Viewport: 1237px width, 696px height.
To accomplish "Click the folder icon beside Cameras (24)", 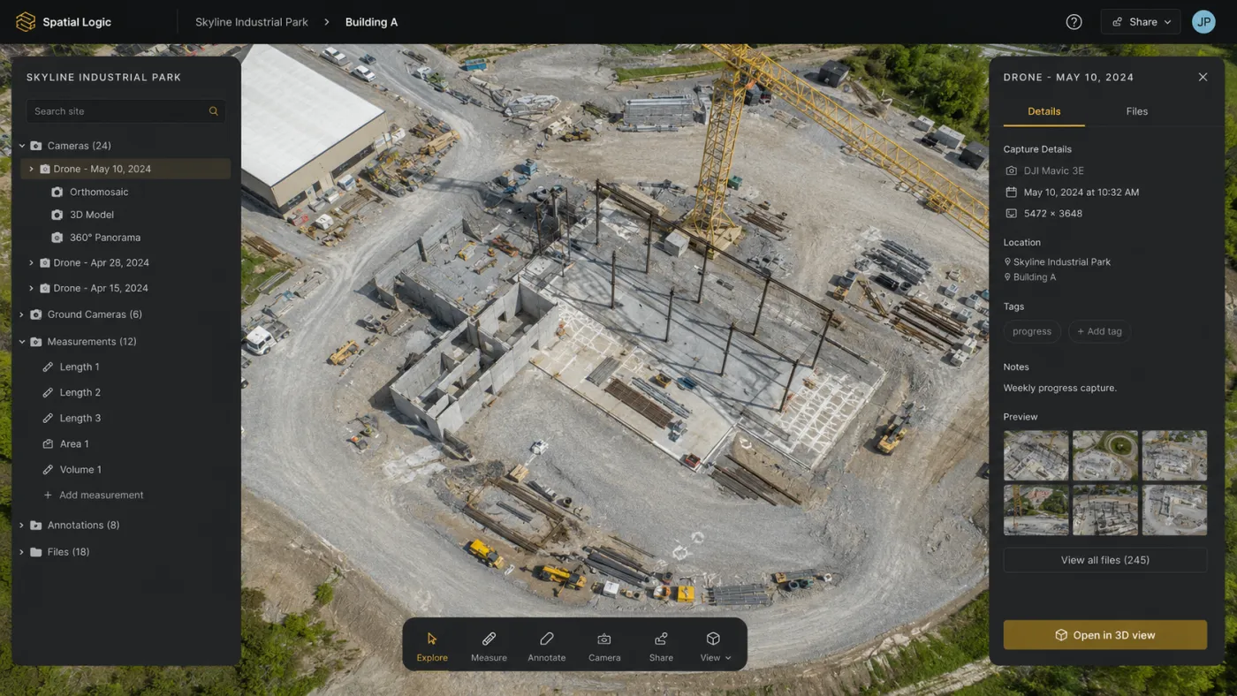I will tap(36, 146).
